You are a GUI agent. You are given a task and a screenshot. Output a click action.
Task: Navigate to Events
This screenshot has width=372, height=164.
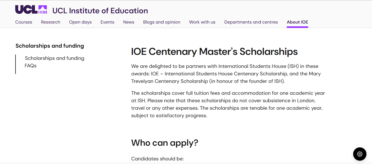(x=107, y=22)
